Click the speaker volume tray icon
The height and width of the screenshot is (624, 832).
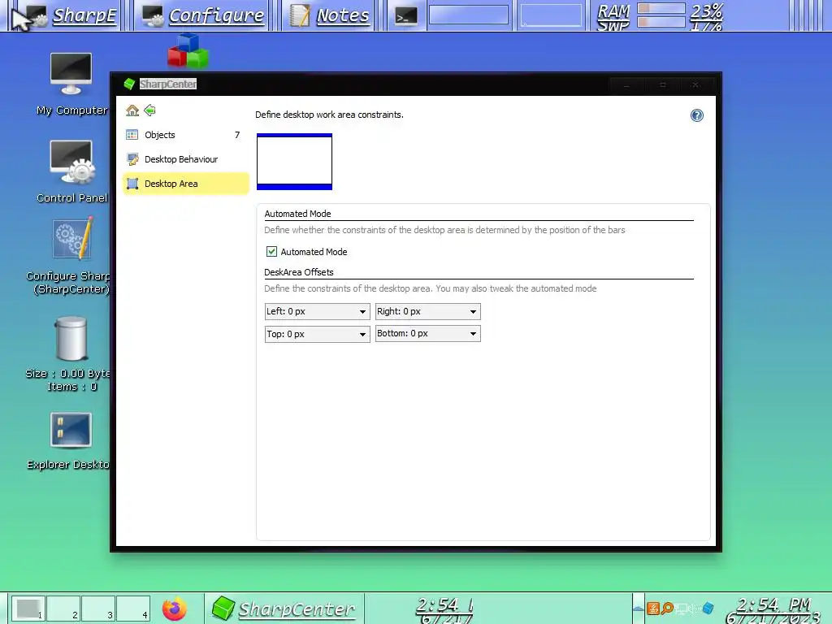click(x=694, y=608)
